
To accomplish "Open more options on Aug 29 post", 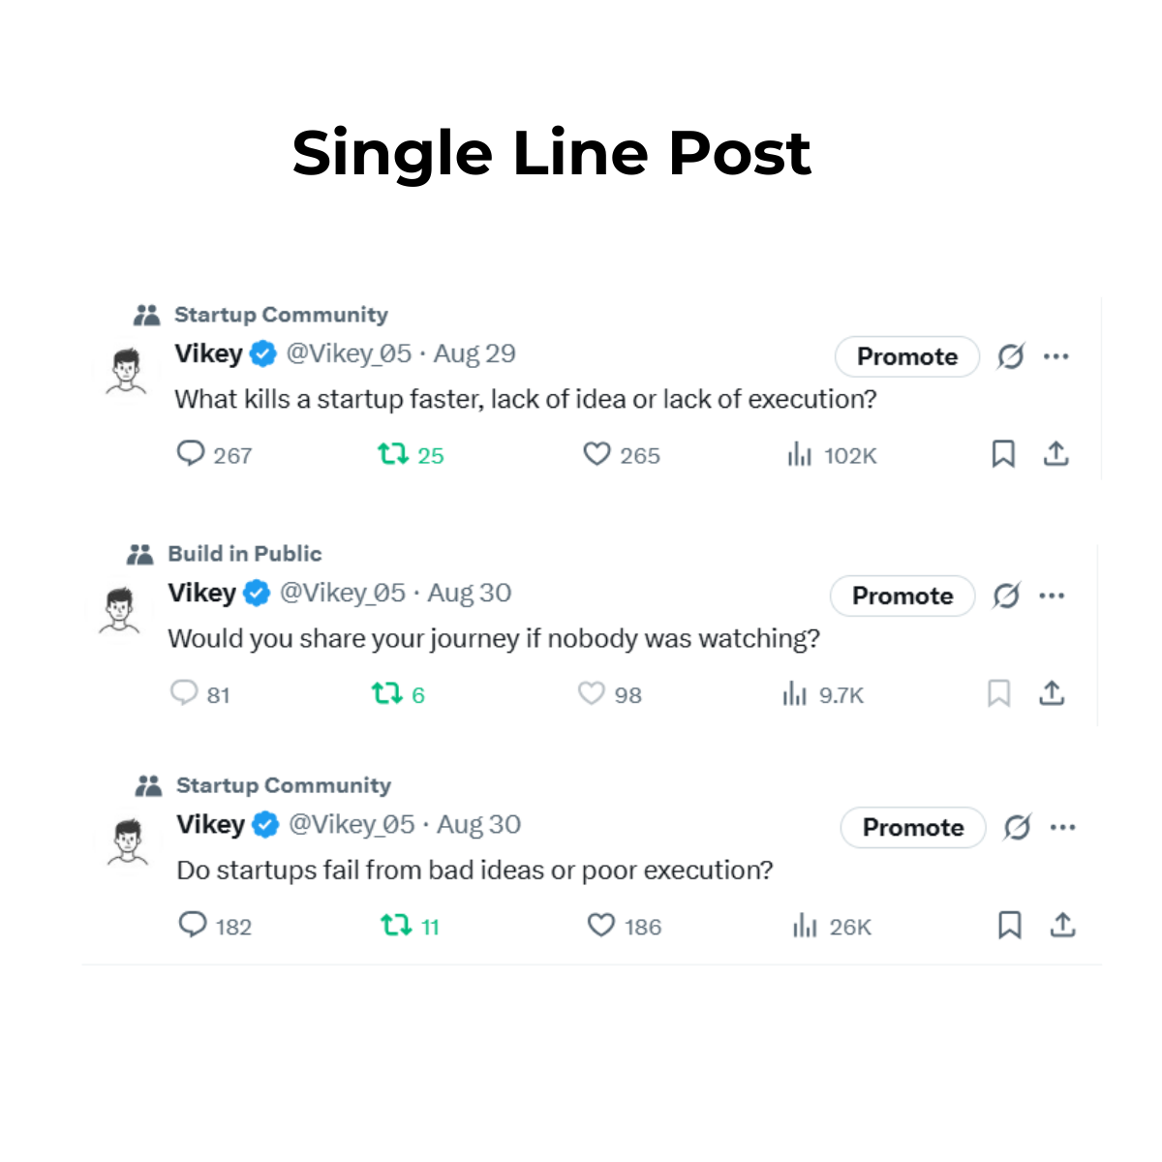I will (1056, 356).
